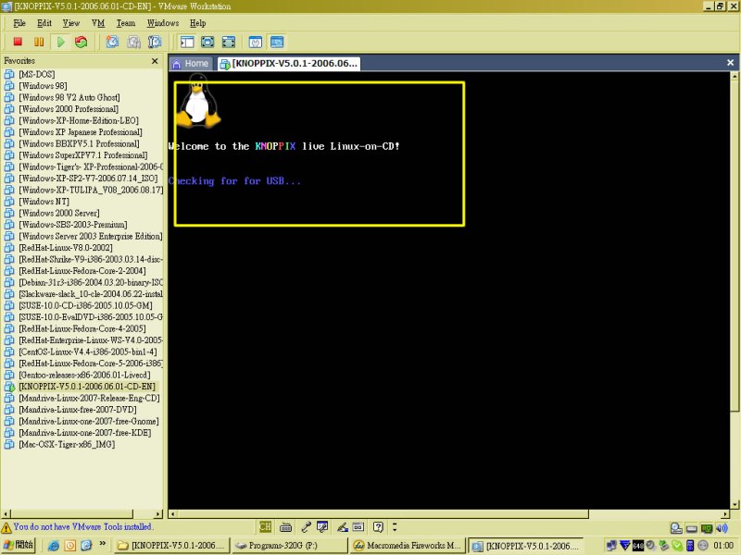
Task: Click the green Power On play icon
Action: (60, 42)
